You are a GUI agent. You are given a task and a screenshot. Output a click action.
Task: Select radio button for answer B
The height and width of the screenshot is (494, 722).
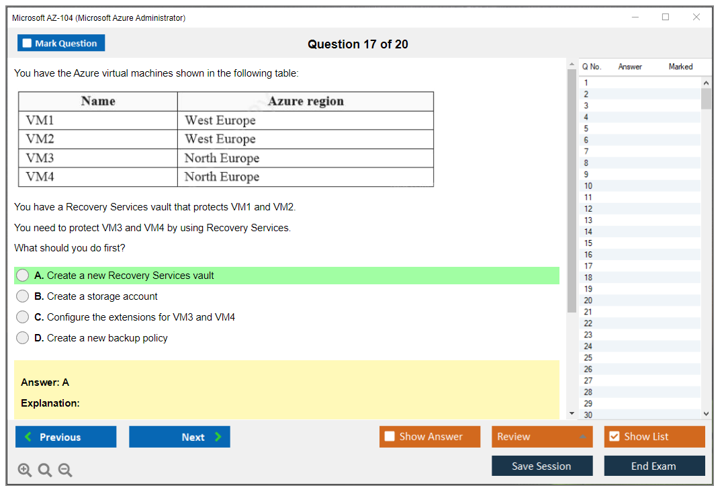click(22, 296)
